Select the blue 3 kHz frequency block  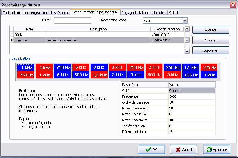pos(136,75)
